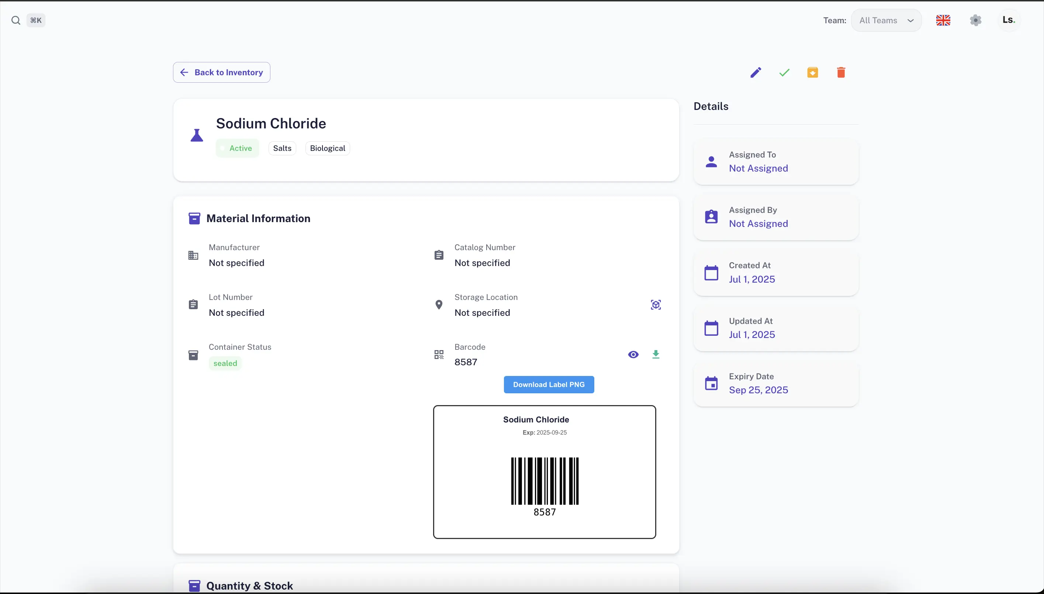Viewport: 1044px width, 594px height.
Task: Click Not specified under Manufacturer
Action: 236,263
